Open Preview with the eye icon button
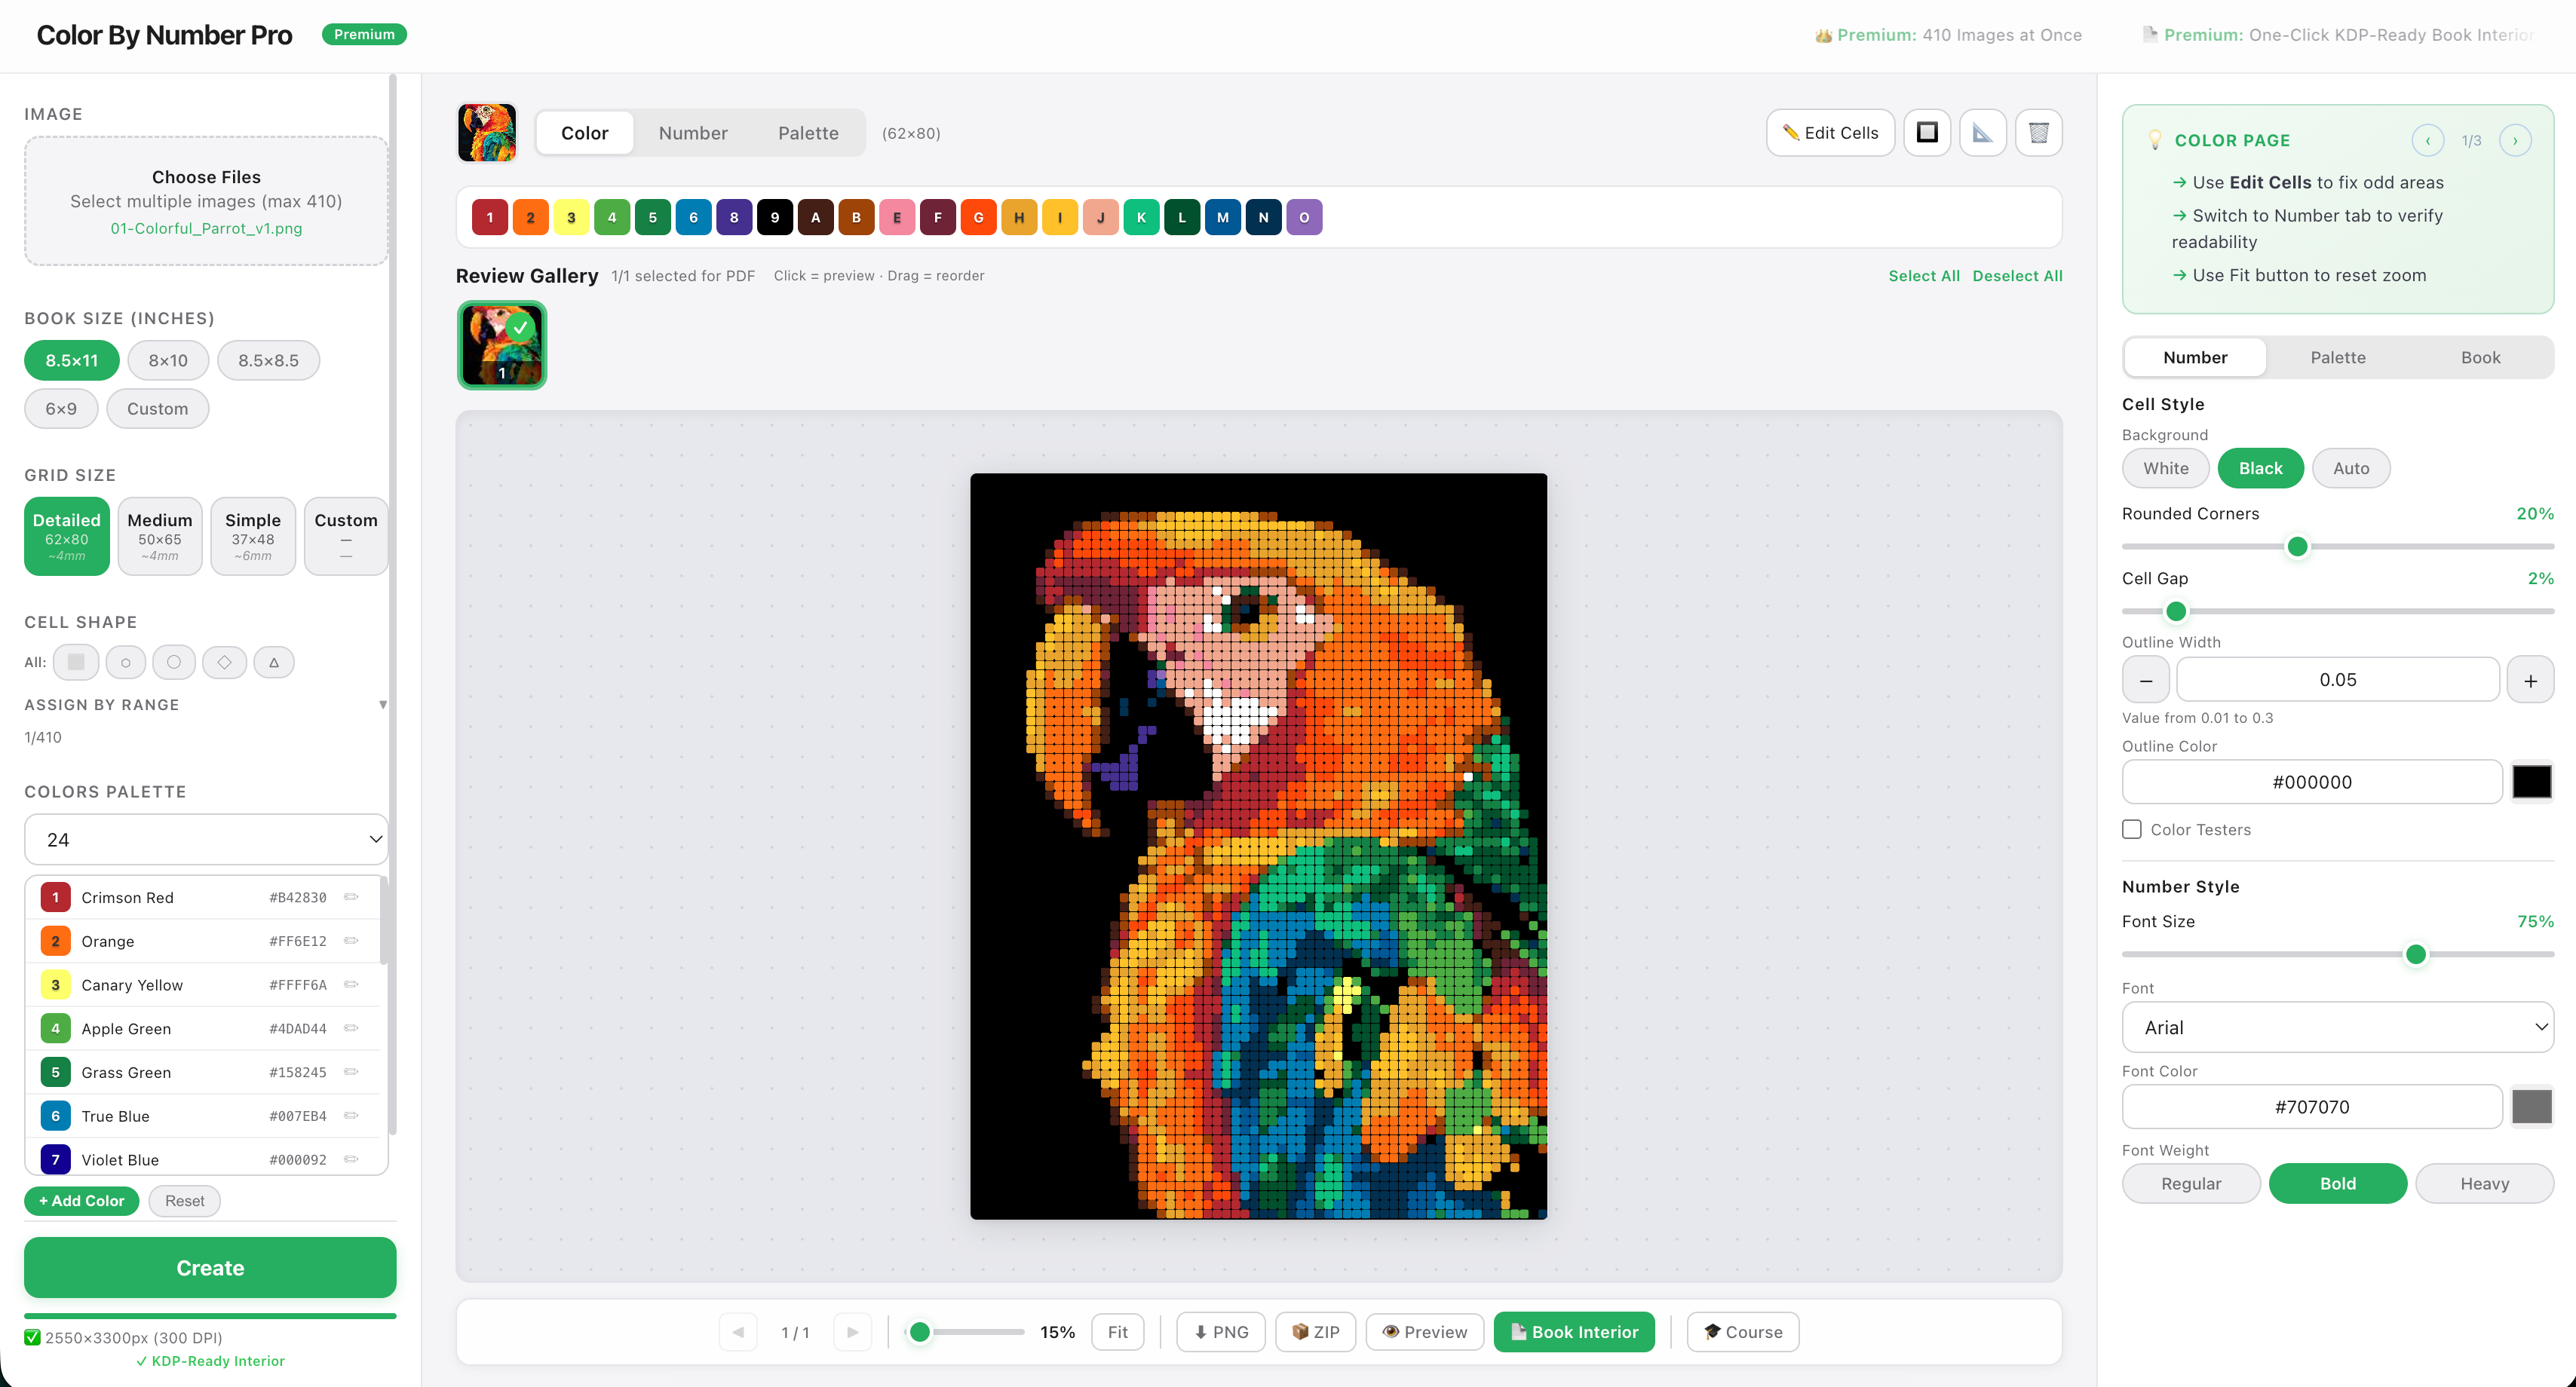 [x=1424, y=1331]
